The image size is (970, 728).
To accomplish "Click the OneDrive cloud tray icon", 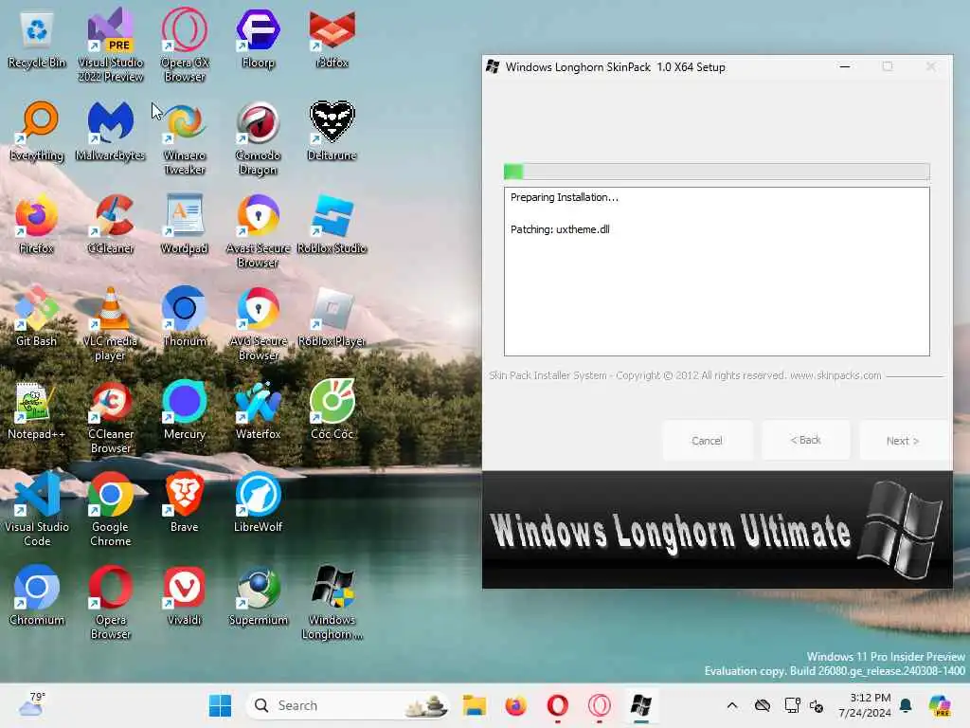I will click(x=763, y=705).
